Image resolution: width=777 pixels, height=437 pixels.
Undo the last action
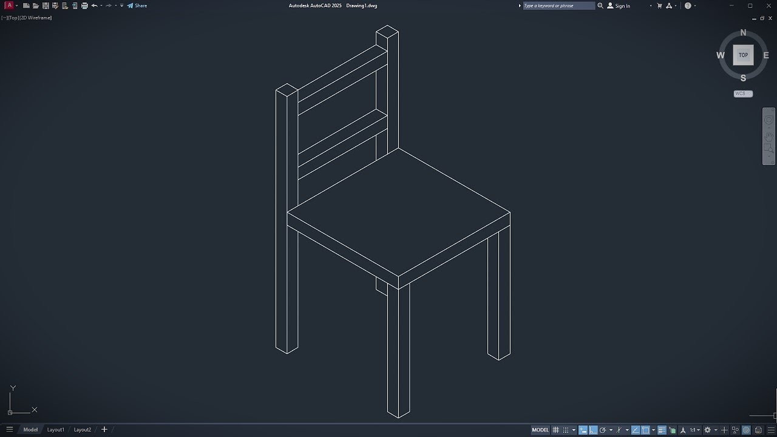(x=94, y=5)
